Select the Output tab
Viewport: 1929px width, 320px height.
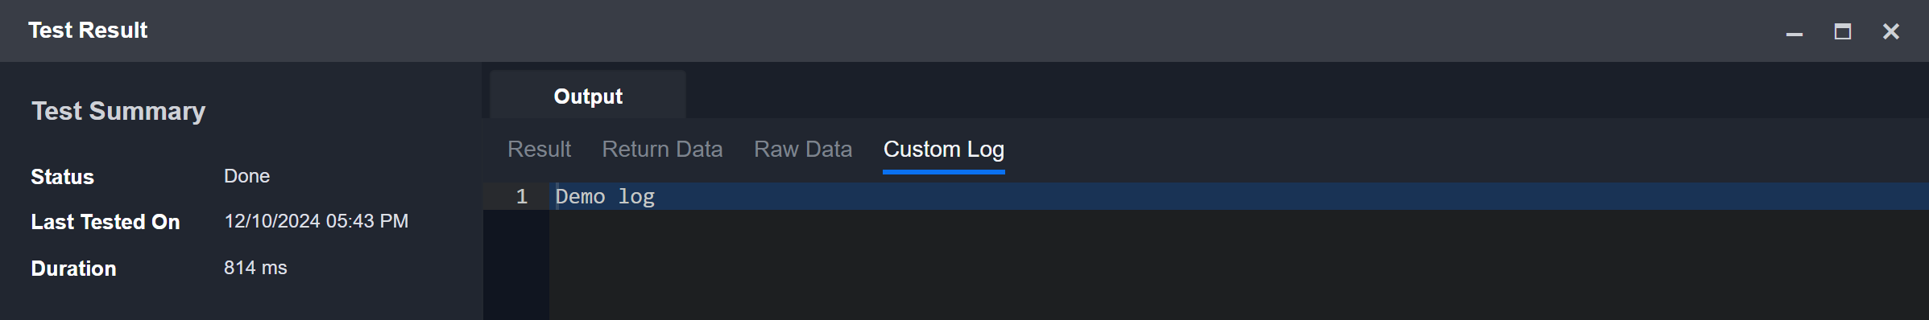click(x=588, y=96)
